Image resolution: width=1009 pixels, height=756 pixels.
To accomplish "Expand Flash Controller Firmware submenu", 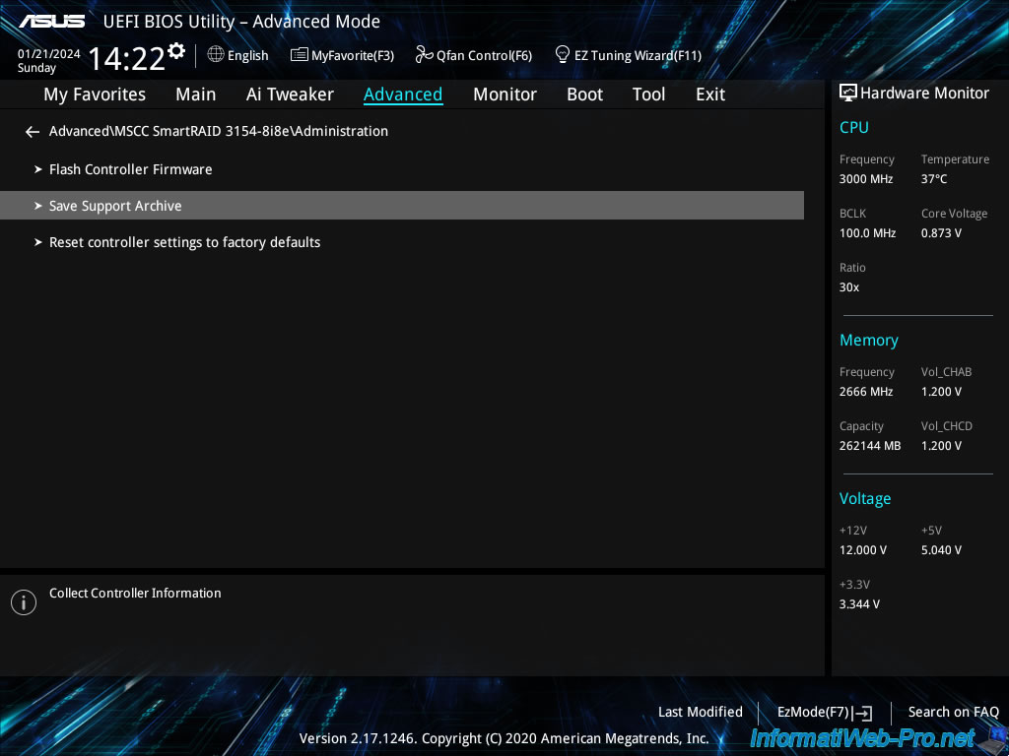I will coord(130,169).
